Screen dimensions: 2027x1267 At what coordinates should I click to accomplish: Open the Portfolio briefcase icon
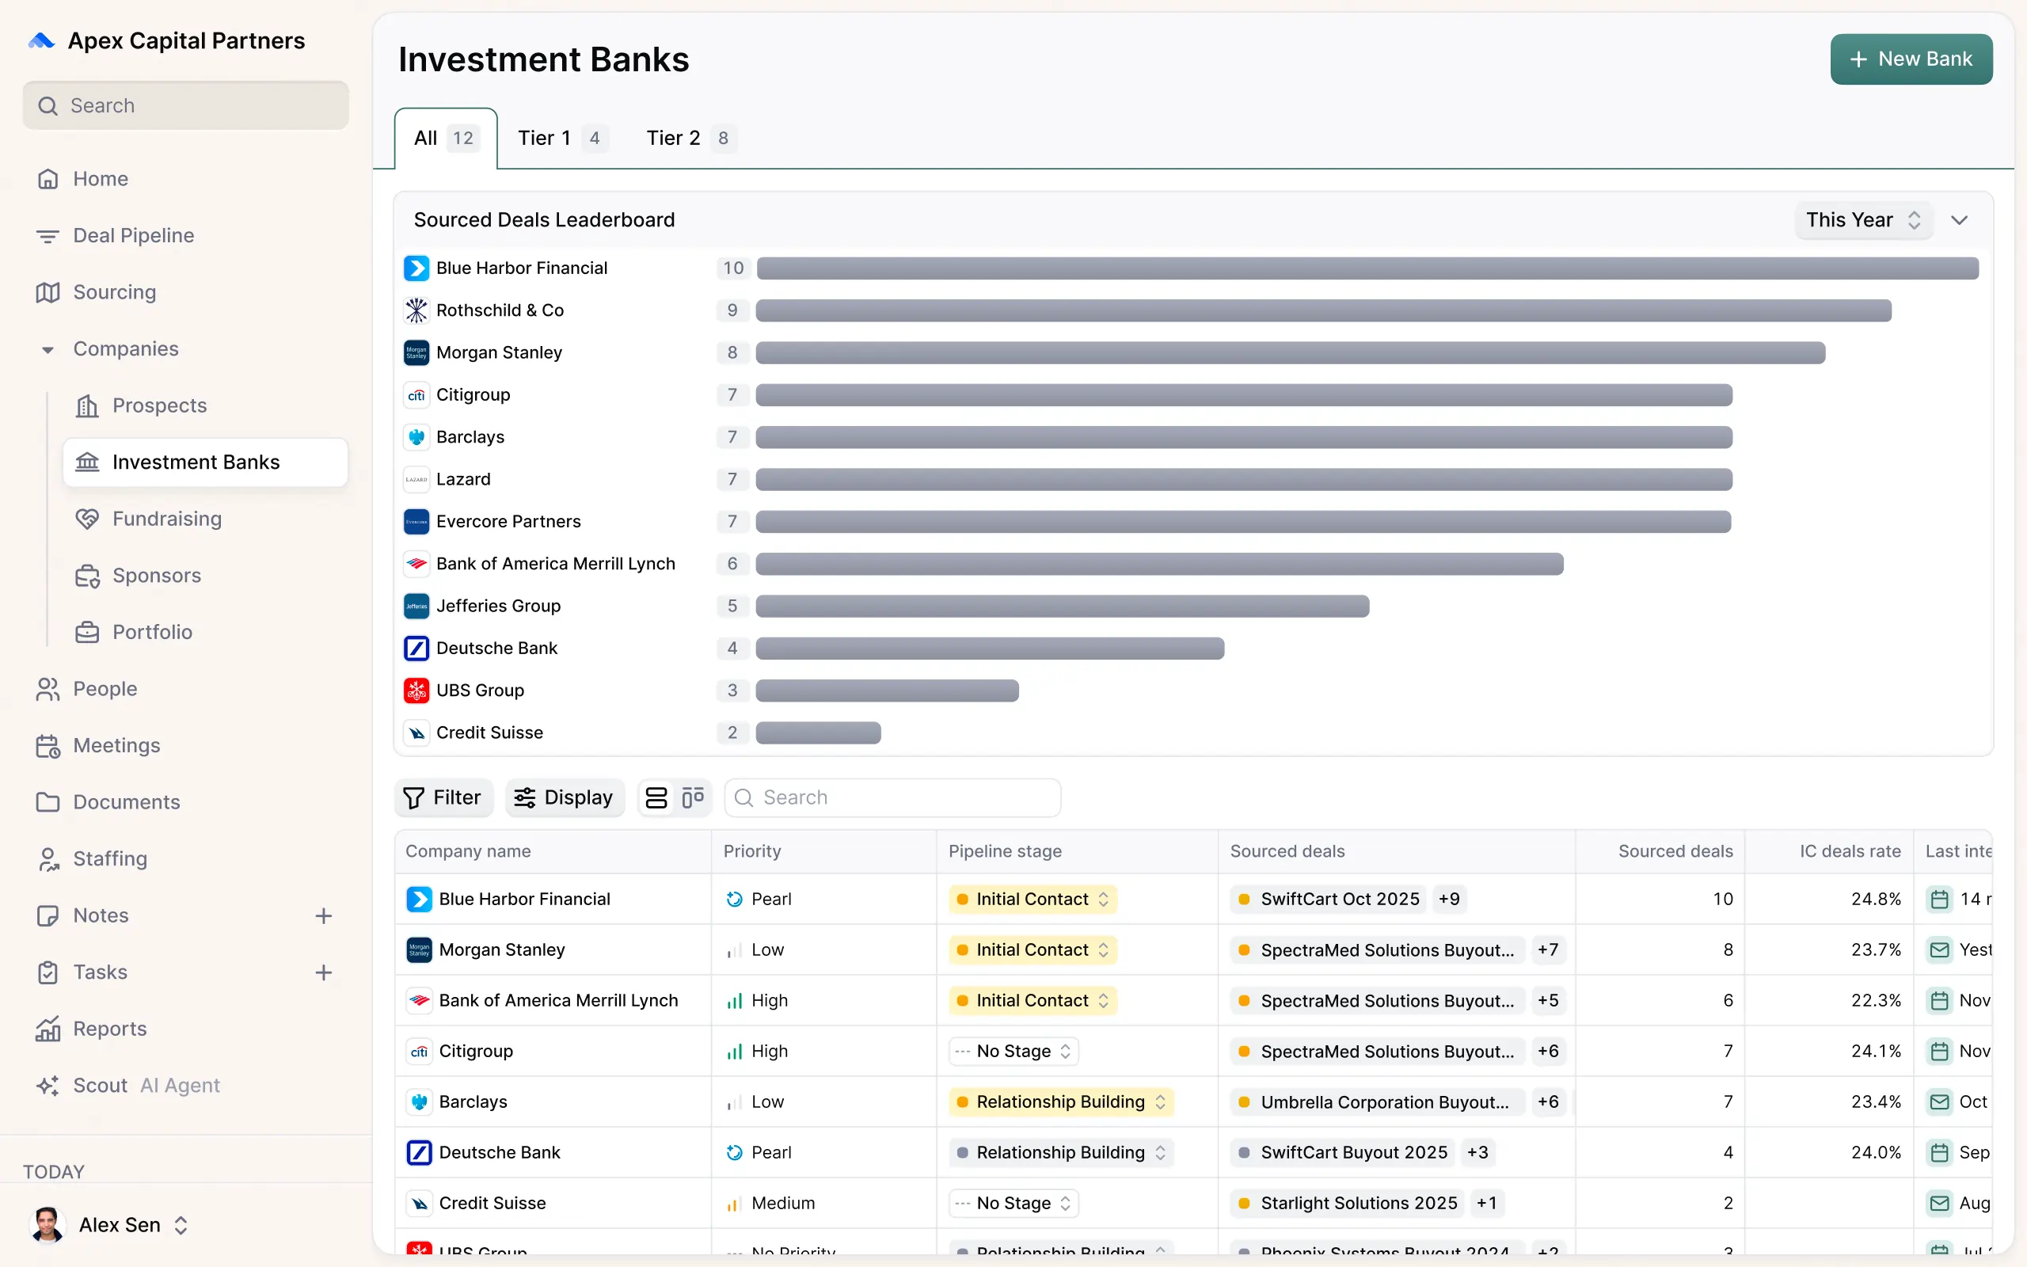pos(87,632)
